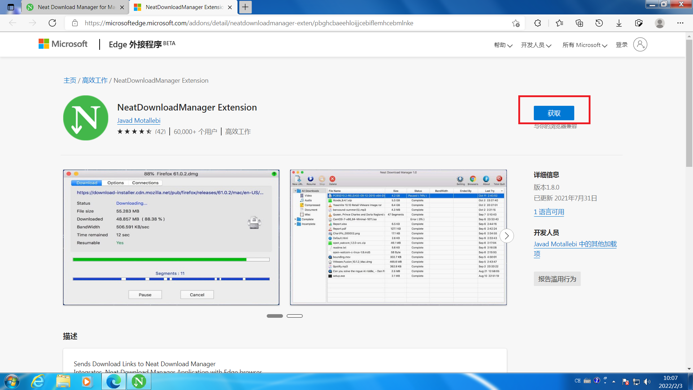Click the star rating with 42 reviews
This screenshot has width=693, height=390.
[141, 132]
